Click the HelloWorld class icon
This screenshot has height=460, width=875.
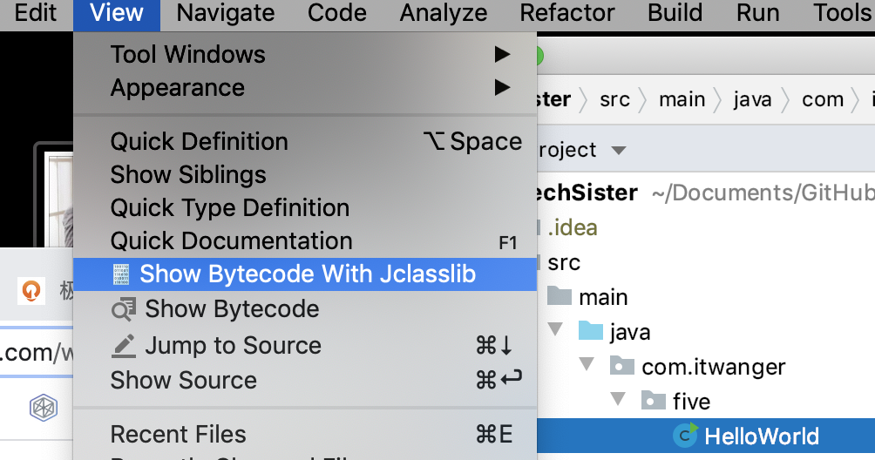(x=686, y=436)
